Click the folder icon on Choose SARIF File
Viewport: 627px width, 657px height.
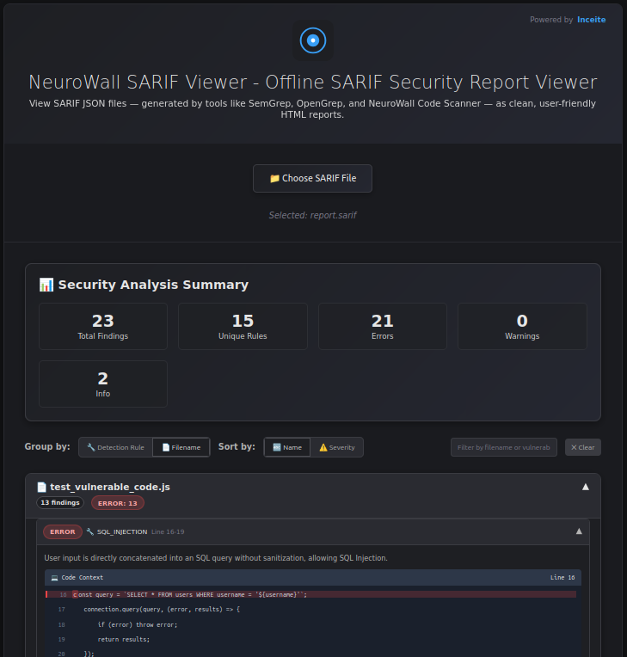tap(274, 179)
